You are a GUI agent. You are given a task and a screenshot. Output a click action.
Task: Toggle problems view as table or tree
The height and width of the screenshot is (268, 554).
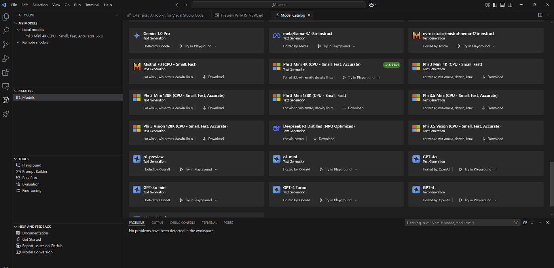click(532, 223)
